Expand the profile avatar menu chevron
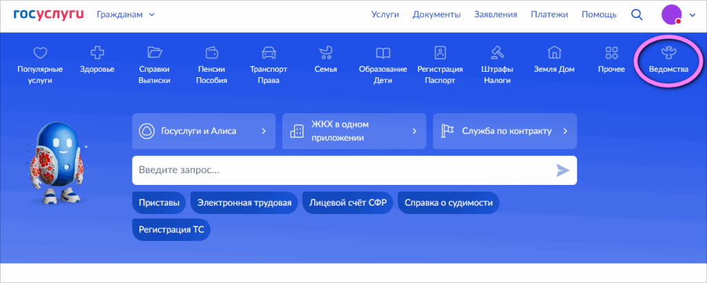 tap(693, 15)
